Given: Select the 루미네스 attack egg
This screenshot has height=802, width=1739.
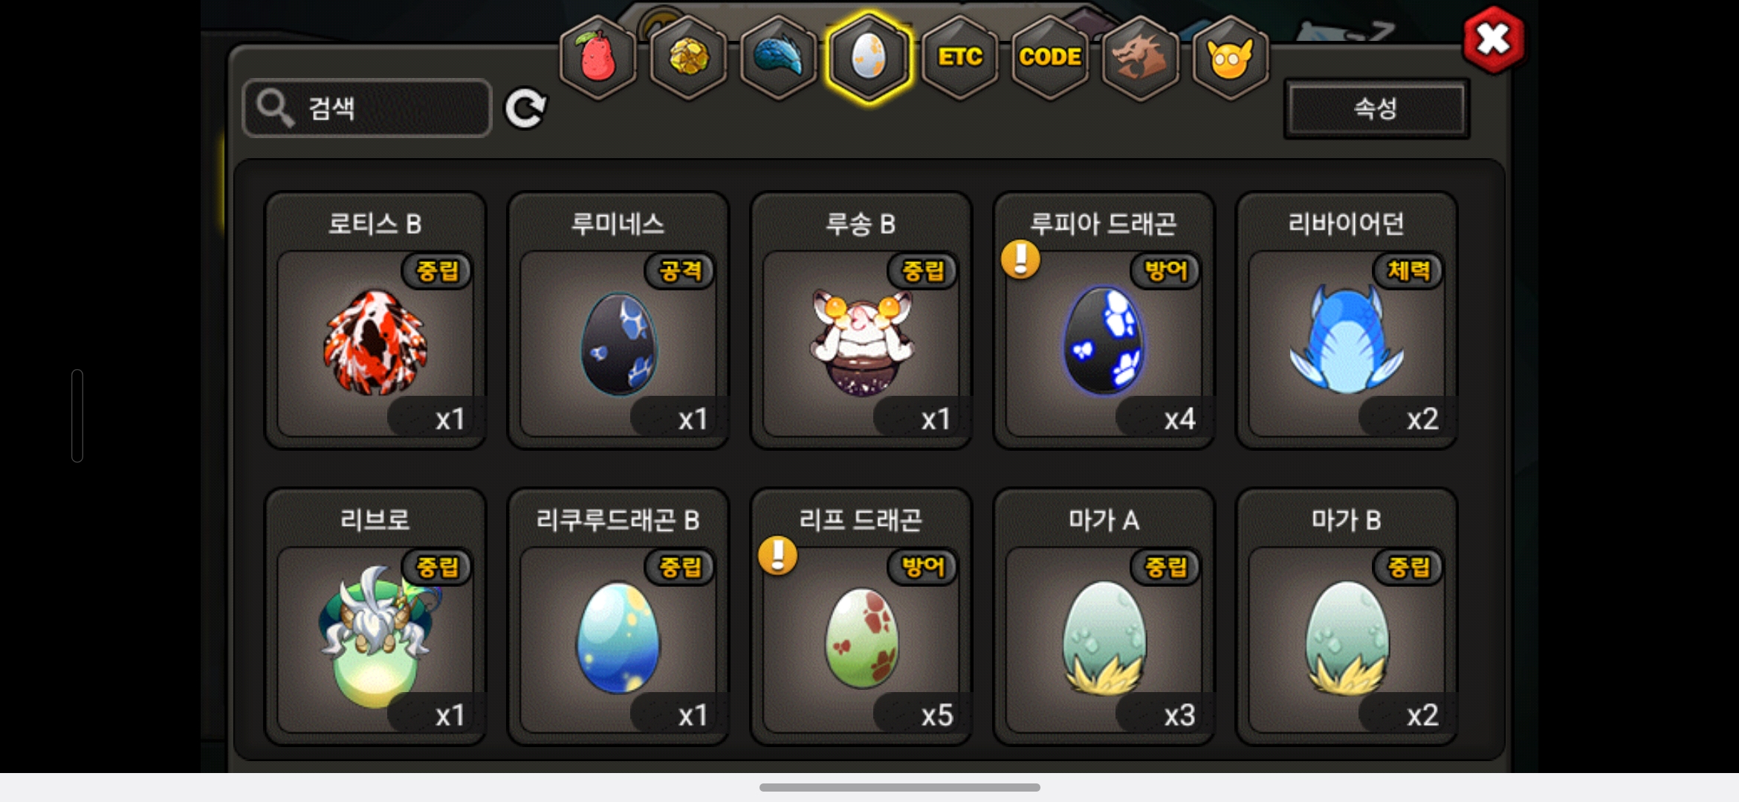Looking at the screenshot, I should pos(618,320).
